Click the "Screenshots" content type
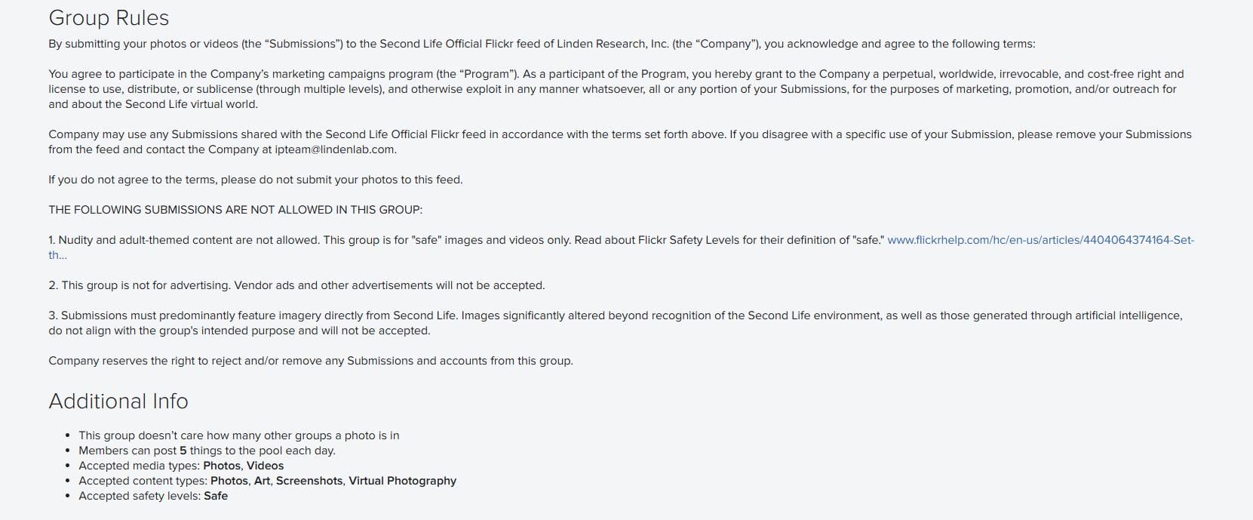The image size is (1253, 520). [x=309, y=481]
